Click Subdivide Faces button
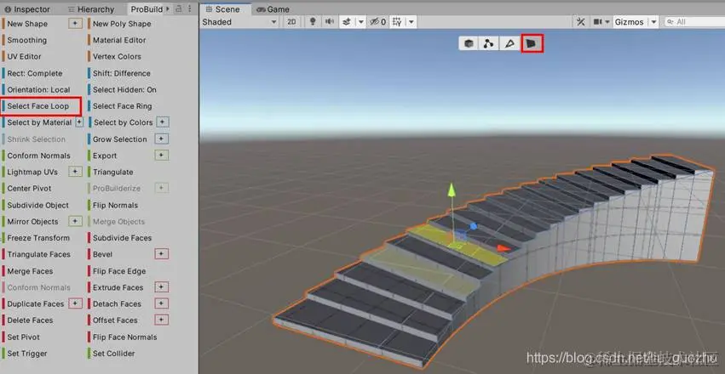Screen dimensions: 725x374 [x=122, y=238]
